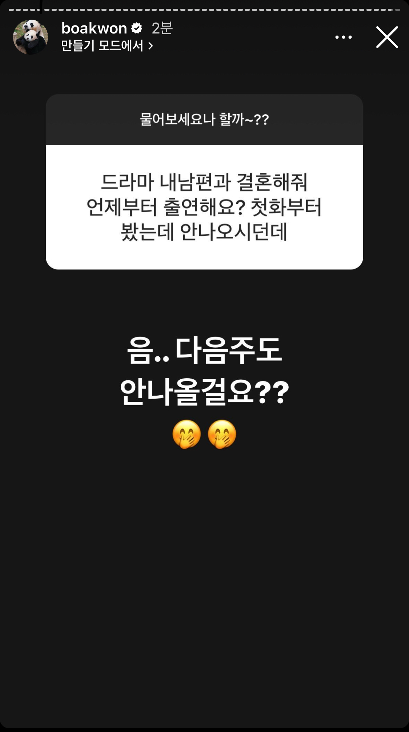Click the dashed story progress bar midpoint
The image size is (409, 732).
tap(204, 10)
